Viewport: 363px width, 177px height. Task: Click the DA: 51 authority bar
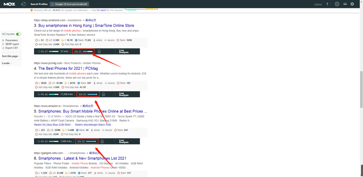[x=83, y=52]
